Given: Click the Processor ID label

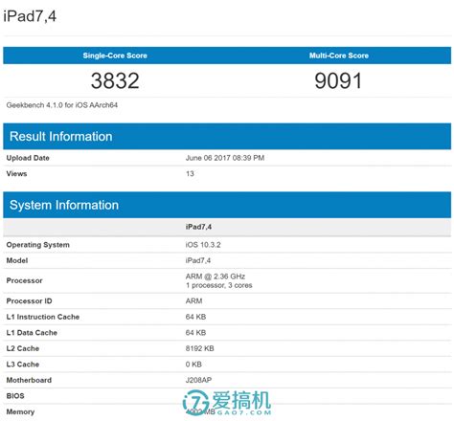Looking at the screenshot, I should [29, 301].
